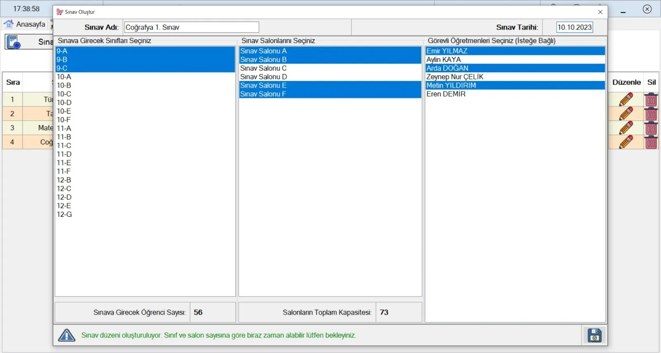Select class 10-A from class list
This screenshot has height=353, width=661.
coord(64,77)
